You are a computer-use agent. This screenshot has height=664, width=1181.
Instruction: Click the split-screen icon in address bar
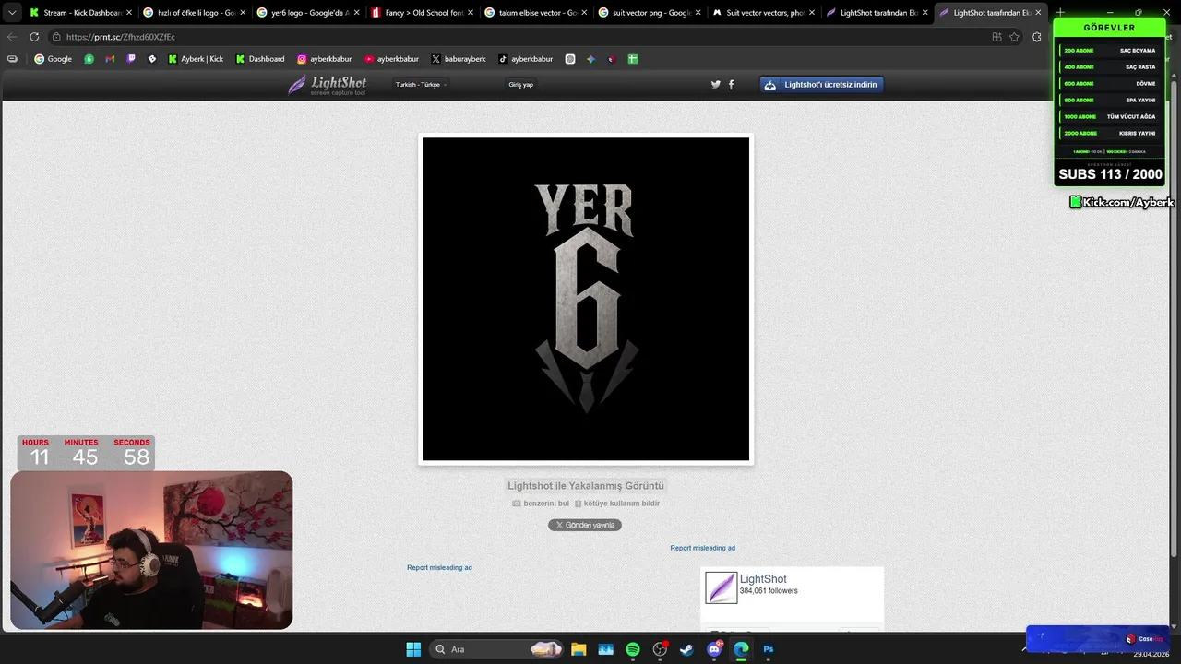[x=996, y=37]
